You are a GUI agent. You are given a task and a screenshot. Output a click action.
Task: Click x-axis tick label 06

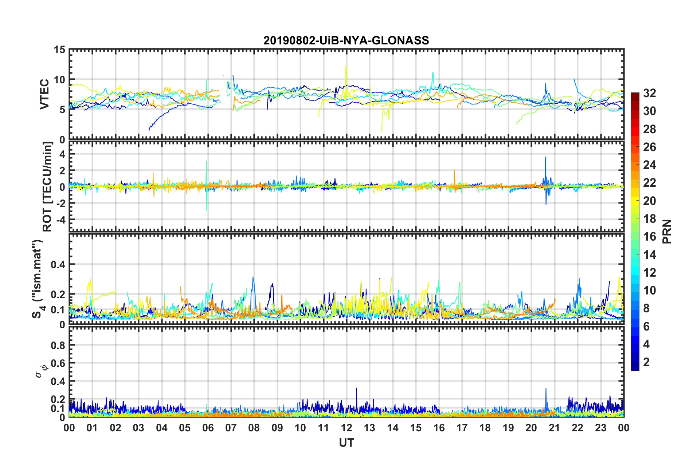208,428
